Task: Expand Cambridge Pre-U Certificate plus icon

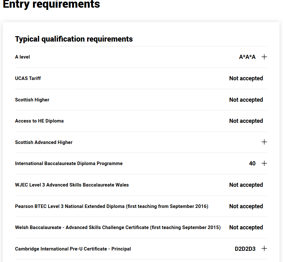Action: click(264, 249)
